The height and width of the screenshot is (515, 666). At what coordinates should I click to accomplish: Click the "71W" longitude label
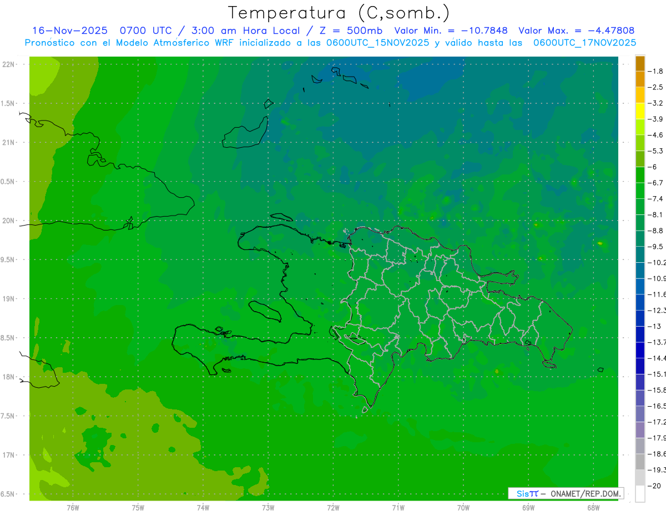398,507
